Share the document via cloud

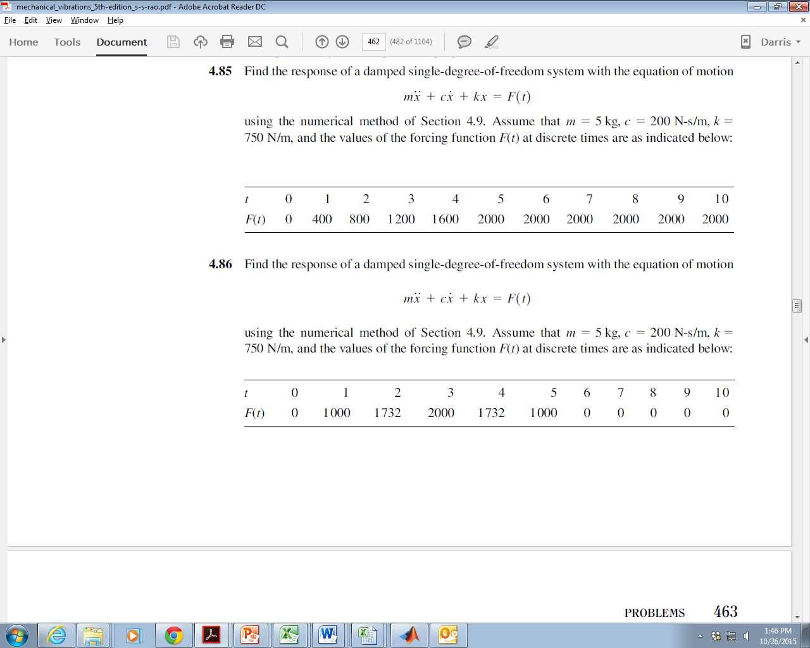201,42
